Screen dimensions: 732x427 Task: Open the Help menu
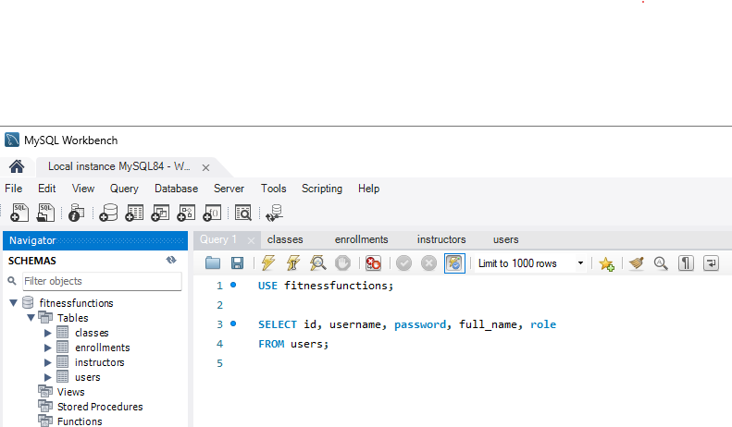tap(369, 189)
